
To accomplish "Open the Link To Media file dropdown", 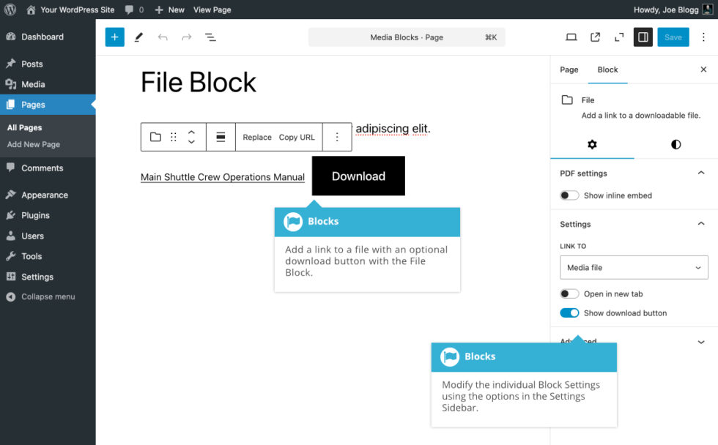I will pos(634,268).
